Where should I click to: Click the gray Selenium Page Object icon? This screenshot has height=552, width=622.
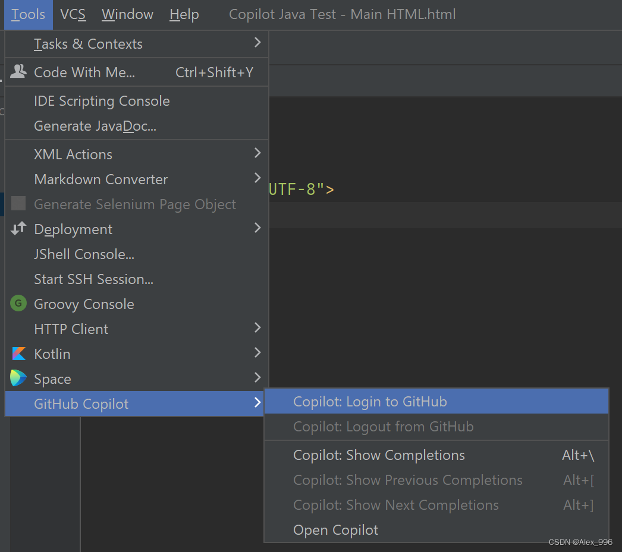tap(18, 204)
